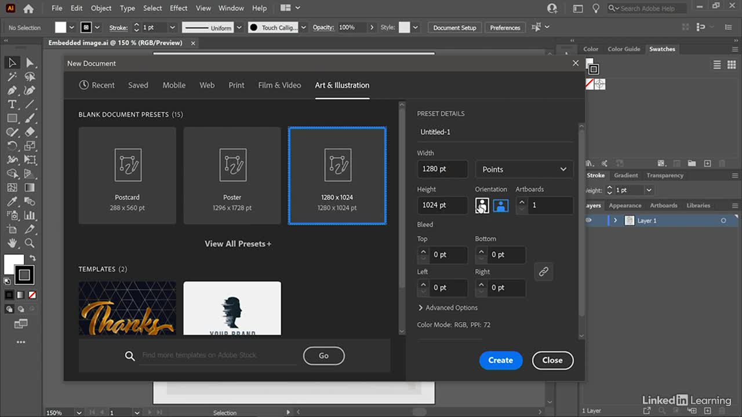Click the None swatch in Swatches panel
Viewport: 742px width, 417px height.
tap(589, 85)
